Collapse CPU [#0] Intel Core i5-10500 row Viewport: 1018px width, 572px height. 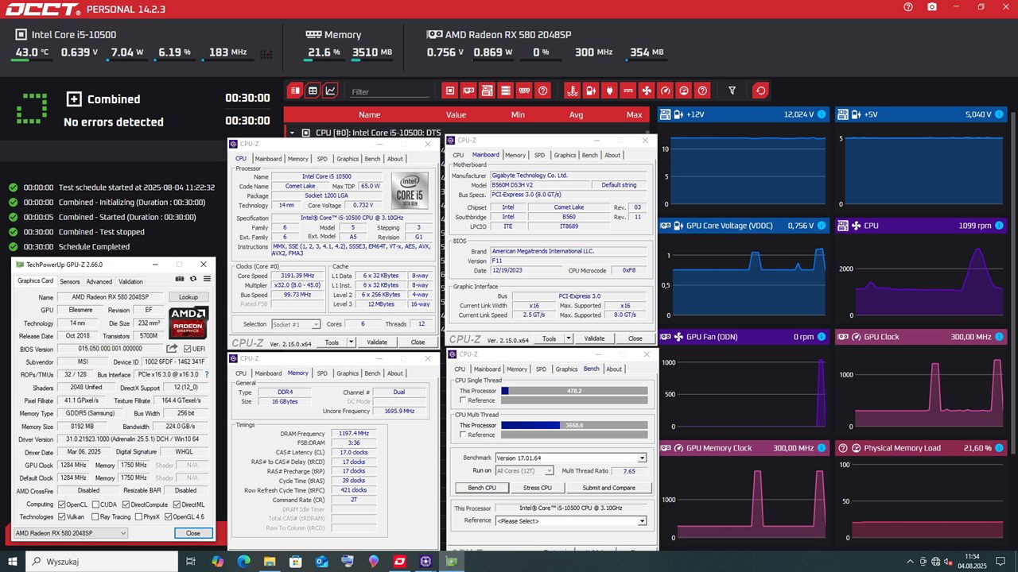292,133
